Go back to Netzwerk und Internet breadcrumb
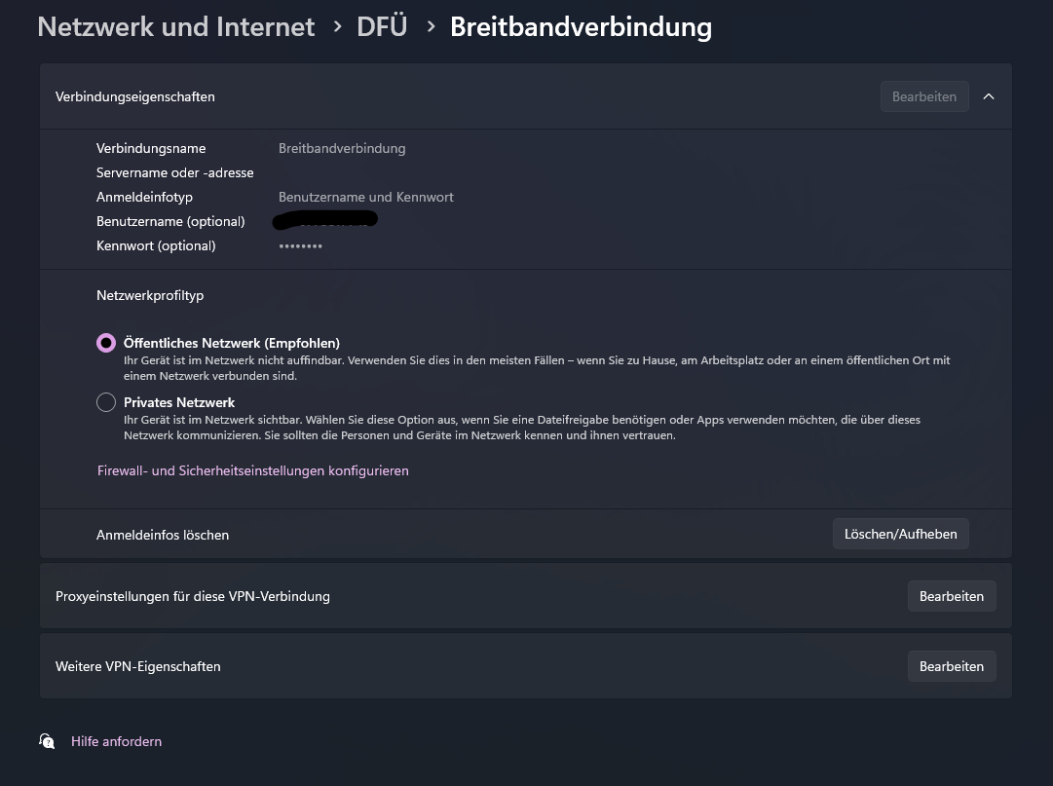 click(175, 27)
